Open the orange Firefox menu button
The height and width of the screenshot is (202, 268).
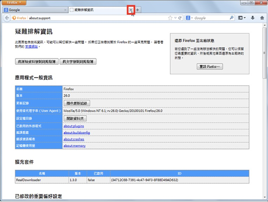[14, 2]
